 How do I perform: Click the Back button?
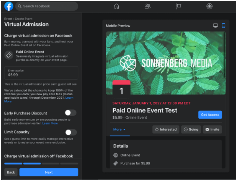11,172
